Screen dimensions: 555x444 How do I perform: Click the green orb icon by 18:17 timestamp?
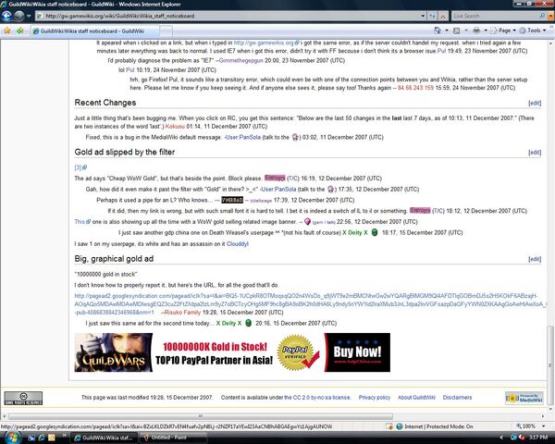click(x=375, y=233)
